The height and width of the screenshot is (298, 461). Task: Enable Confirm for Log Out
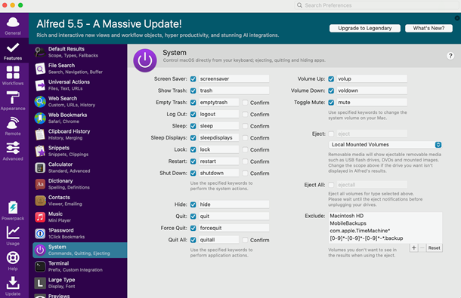tap(245, 114)
